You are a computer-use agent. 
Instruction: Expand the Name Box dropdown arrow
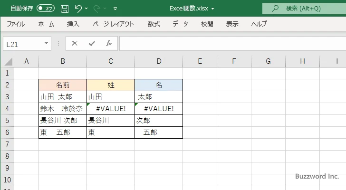[47, 43]
